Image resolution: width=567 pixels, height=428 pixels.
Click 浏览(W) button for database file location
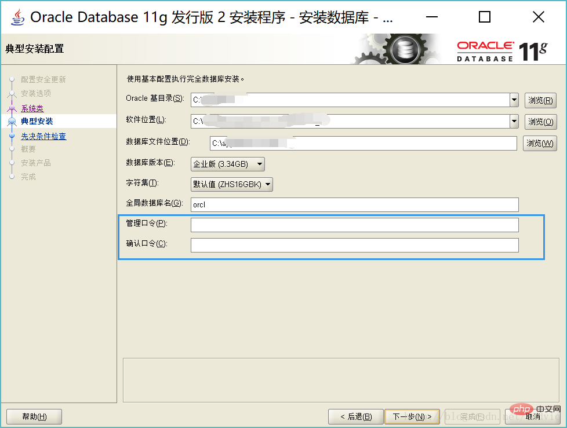pos(540,144)
